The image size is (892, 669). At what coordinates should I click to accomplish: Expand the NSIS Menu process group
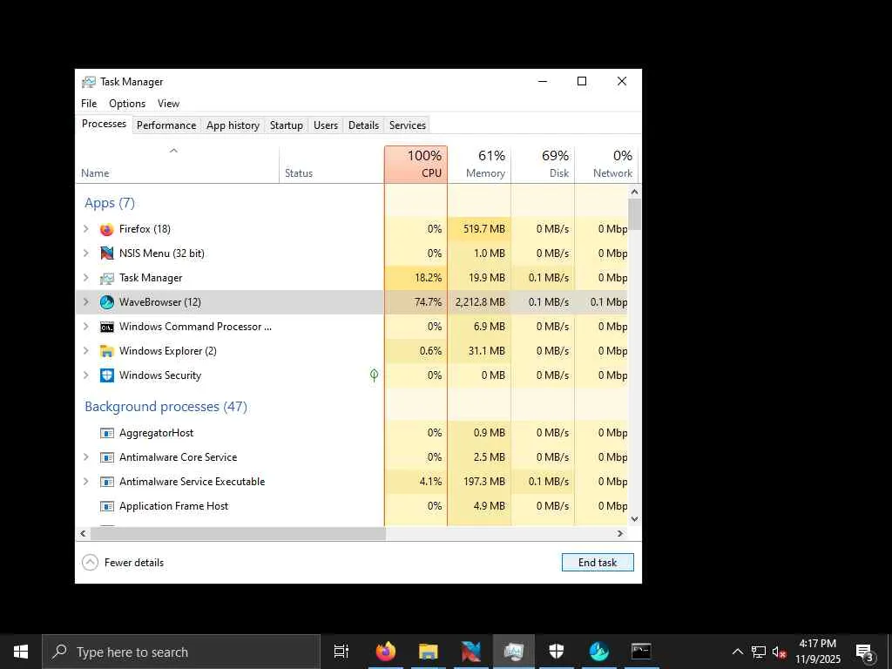point(86,253)
